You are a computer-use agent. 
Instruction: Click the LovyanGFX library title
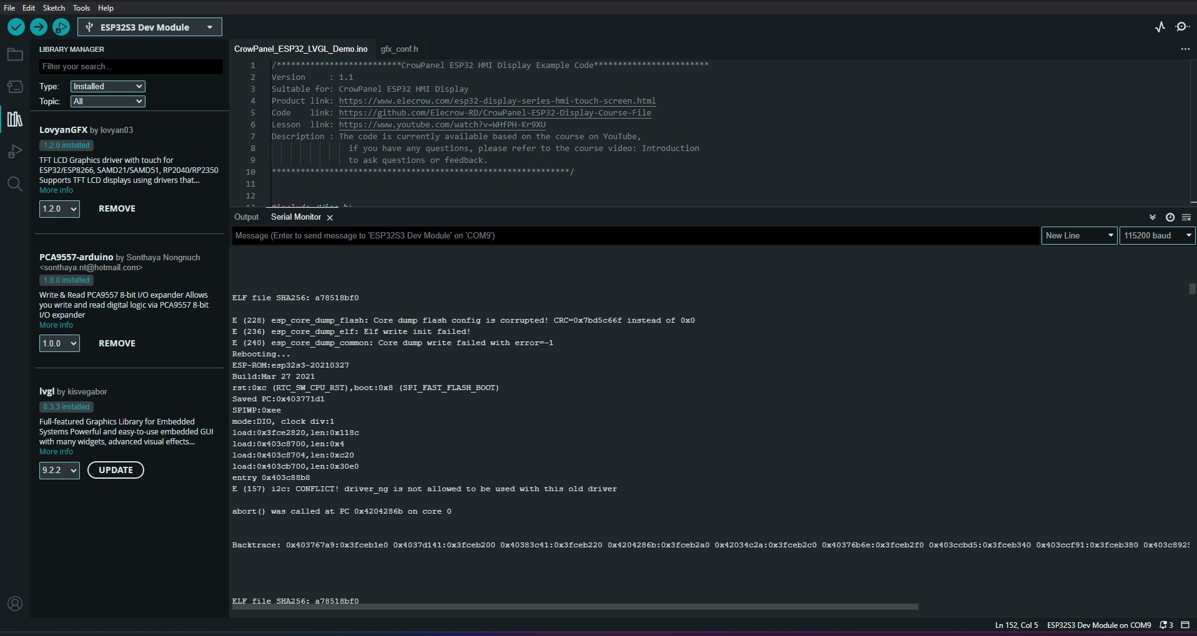point(63,130)
